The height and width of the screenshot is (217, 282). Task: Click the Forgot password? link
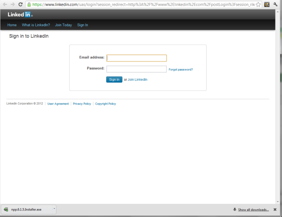(181, 69)
